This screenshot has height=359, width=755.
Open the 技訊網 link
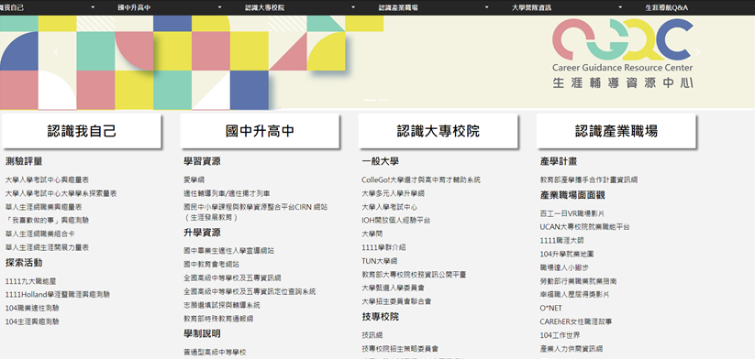(372, 335)
